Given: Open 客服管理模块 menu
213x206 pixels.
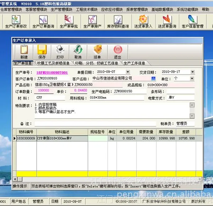Looking at the screenshot, I should pos(36,10).
